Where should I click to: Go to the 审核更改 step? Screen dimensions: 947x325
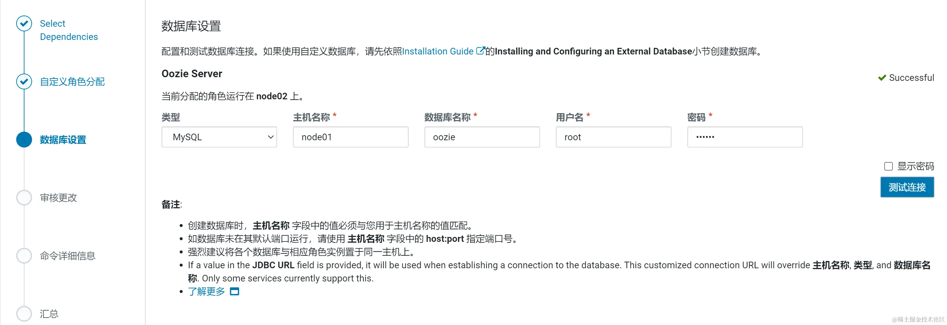click(x=58, y=198)
